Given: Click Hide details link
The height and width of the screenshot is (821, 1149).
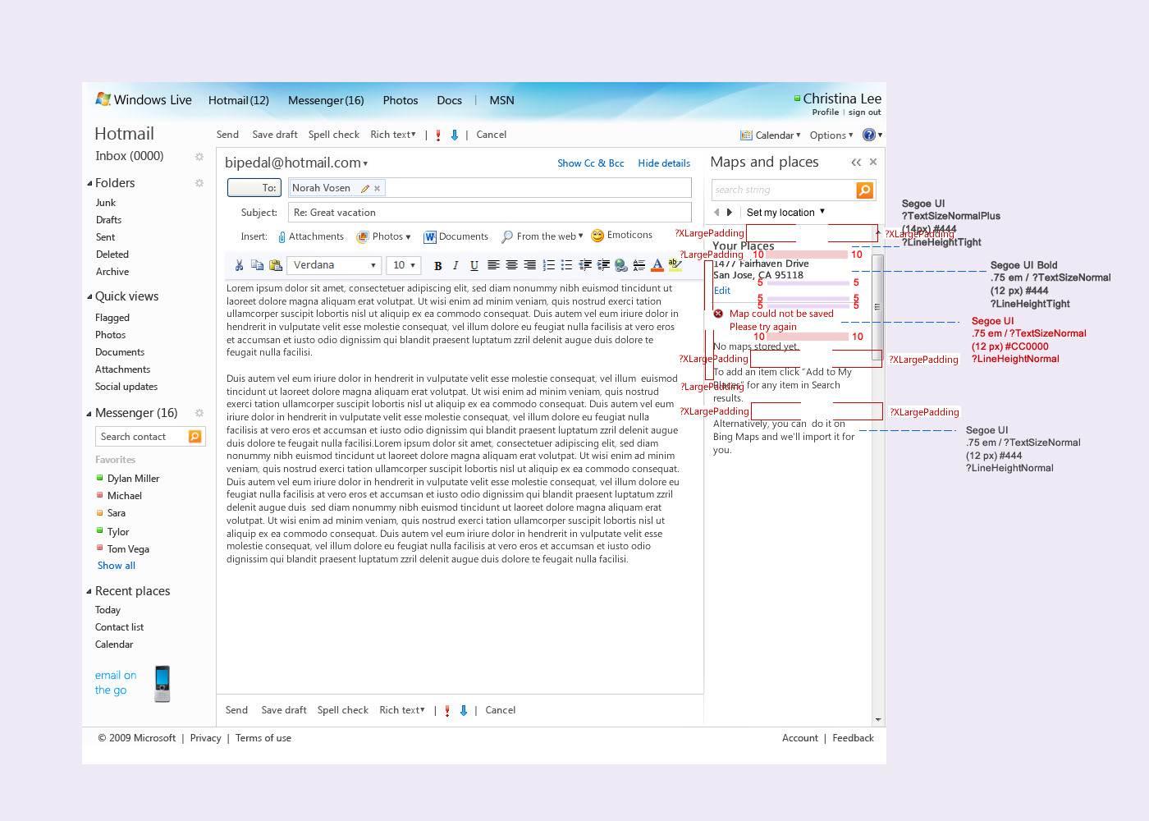Looking at the screenshot, I should click(664, 163).
